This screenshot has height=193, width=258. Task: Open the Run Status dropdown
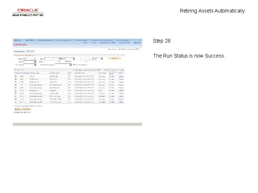[x=30, y=65]
